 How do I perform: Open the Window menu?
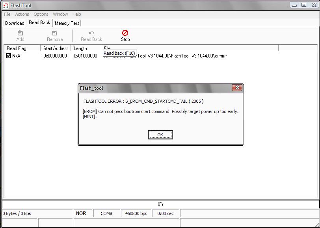pyautogui.click(x=60, y=14)
